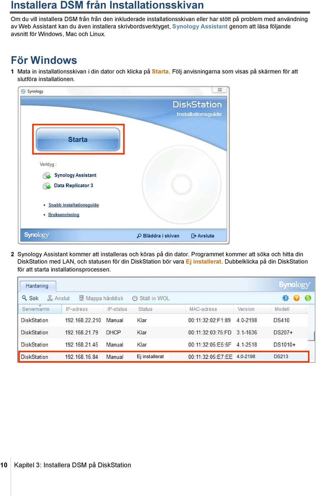Click the Data Replicator 3 install icon
This screenshot has height=496, width=316.
47,186
